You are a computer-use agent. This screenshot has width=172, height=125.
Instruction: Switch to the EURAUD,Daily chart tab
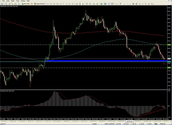pos(111,121)
